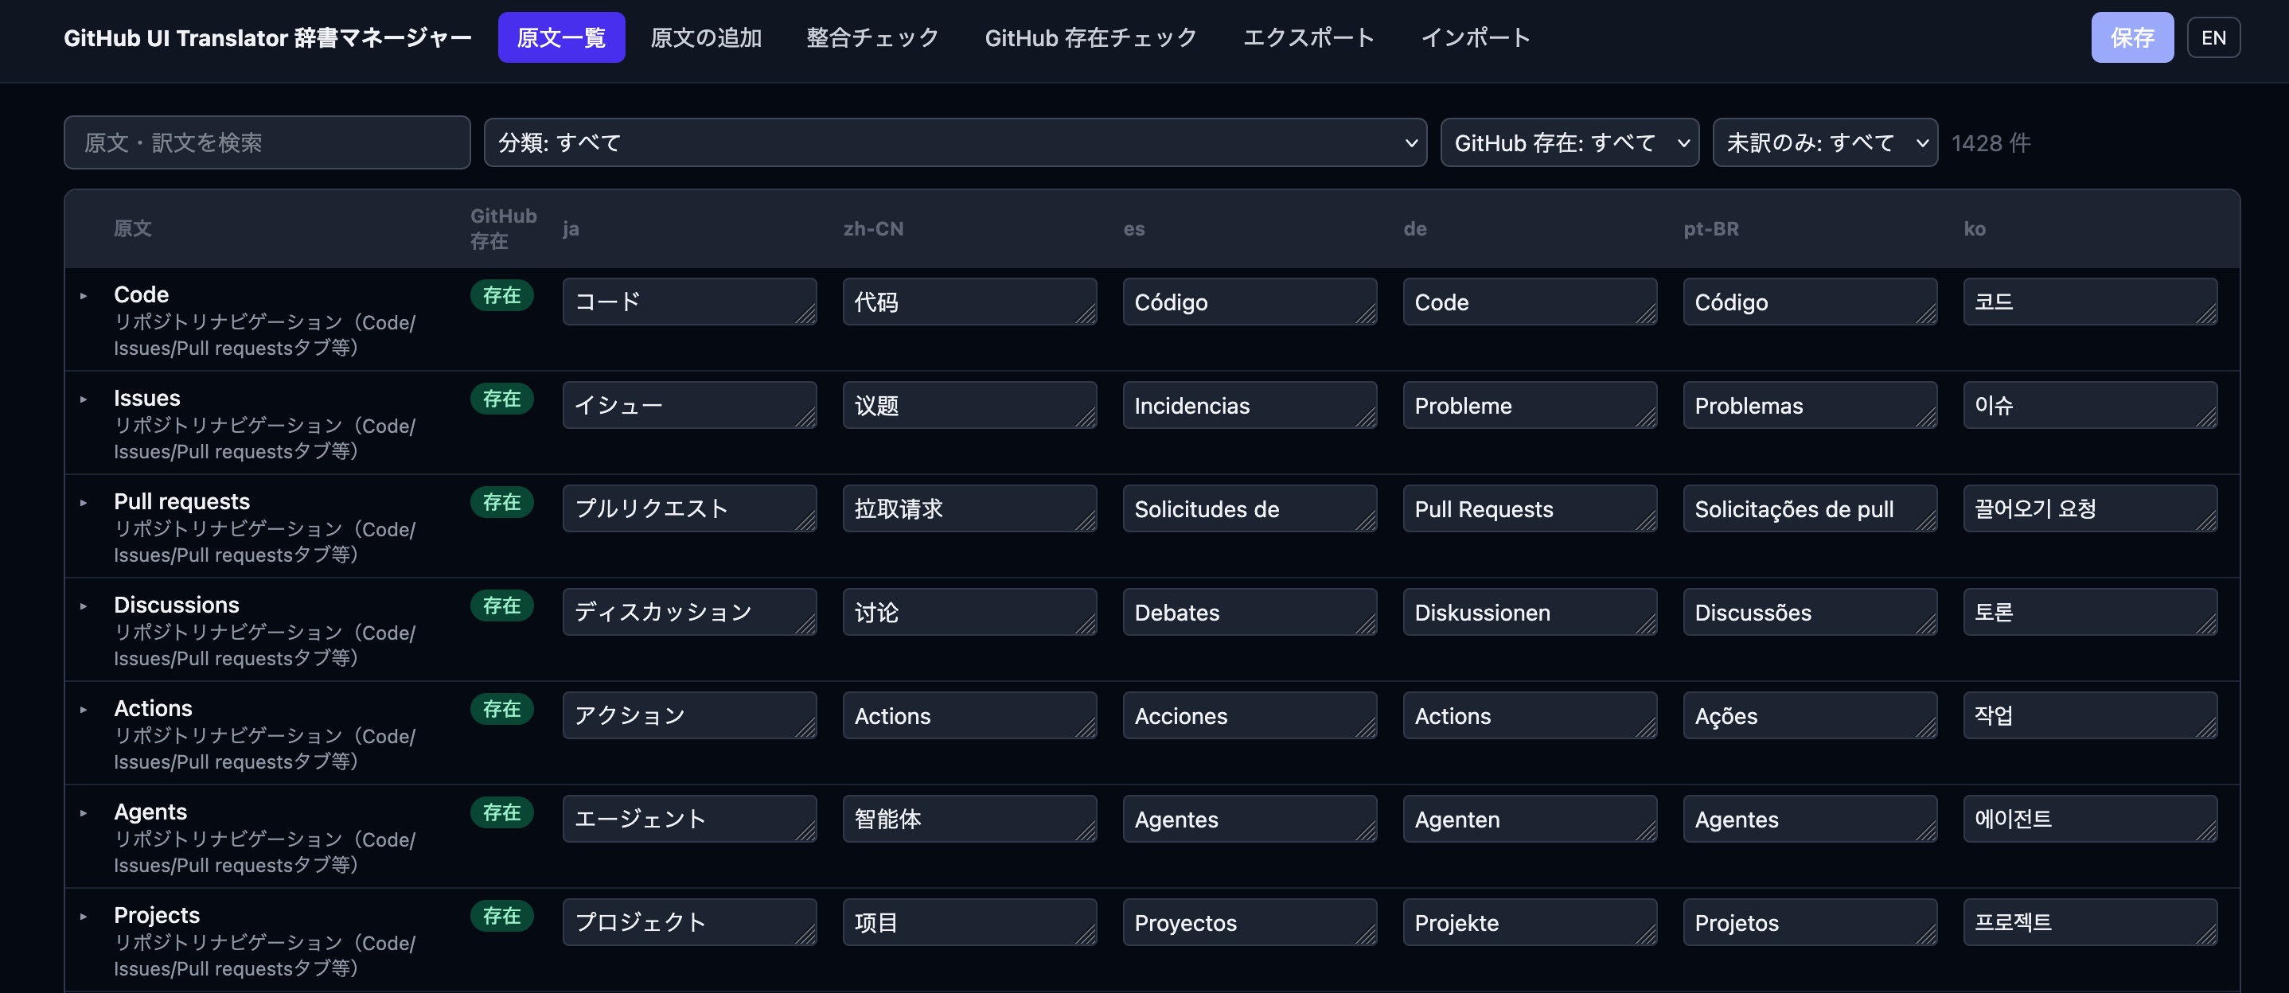This screenshot has height=993, width=2289.
Task: Edit the zh-CN field 智能体
Action: pos(969,819)
